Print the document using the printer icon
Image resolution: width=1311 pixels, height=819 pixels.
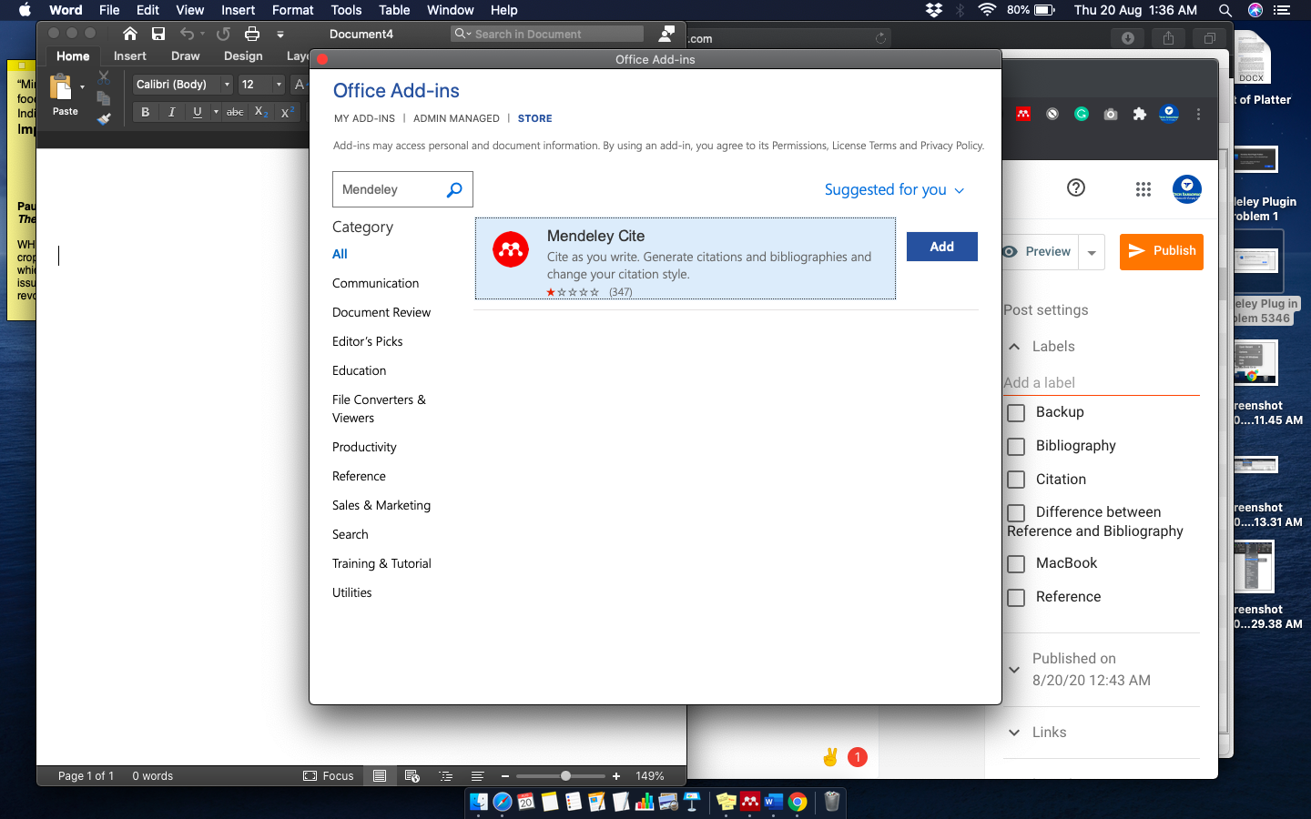tap(252, 34)
